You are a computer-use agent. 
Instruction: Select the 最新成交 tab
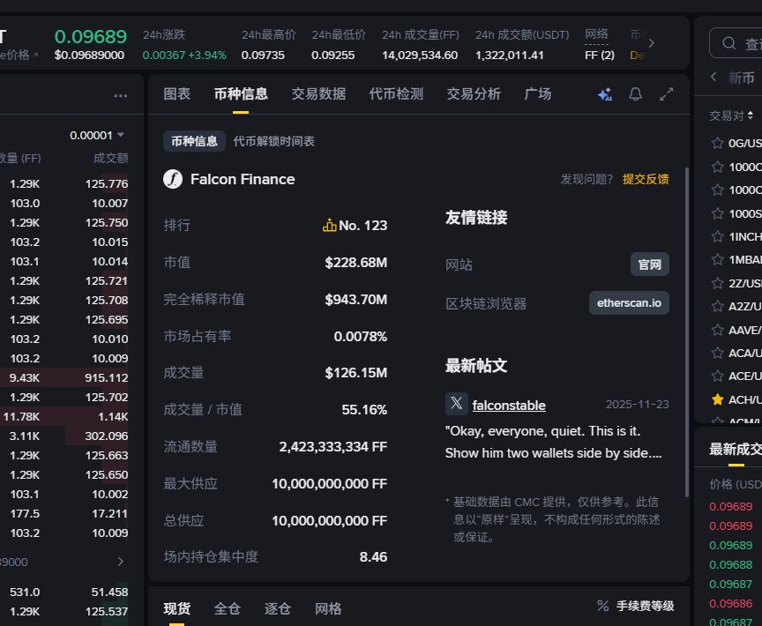point(736,450)
